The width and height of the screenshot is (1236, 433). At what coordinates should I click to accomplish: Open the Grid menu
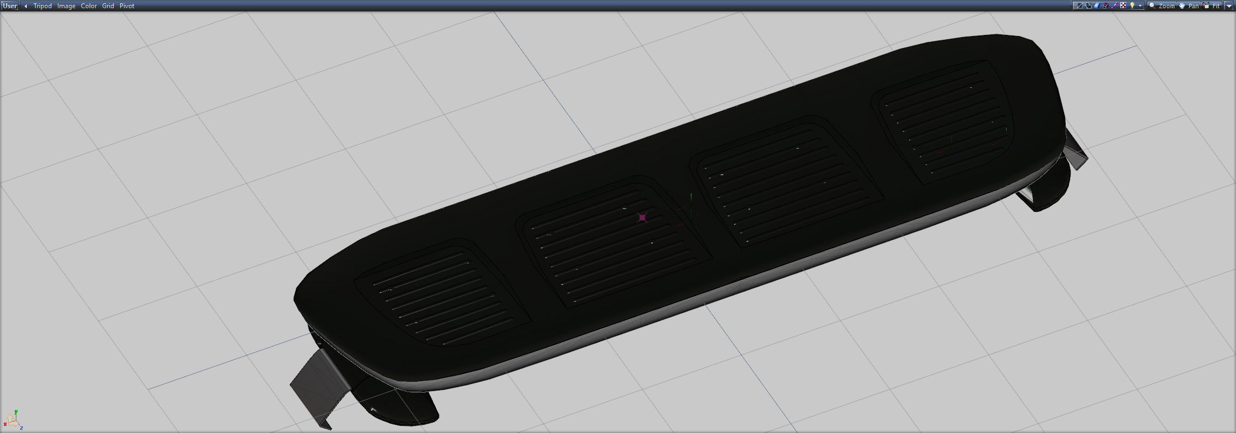[108, 6]
